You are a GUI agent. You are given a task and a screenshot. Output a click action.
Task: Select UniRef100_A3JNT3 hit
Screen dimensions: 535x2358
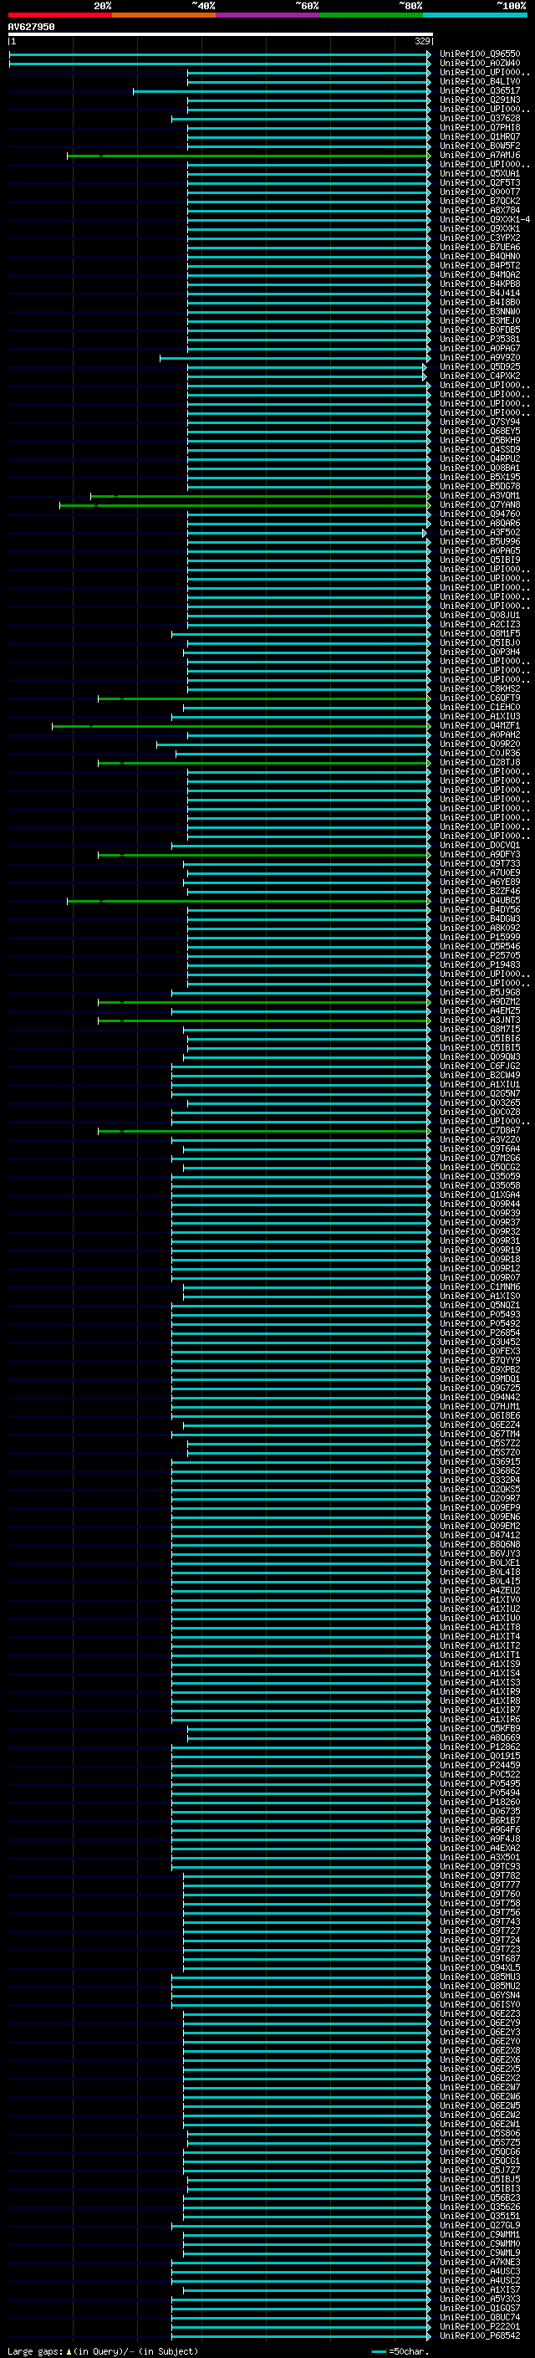(480, 1020)
